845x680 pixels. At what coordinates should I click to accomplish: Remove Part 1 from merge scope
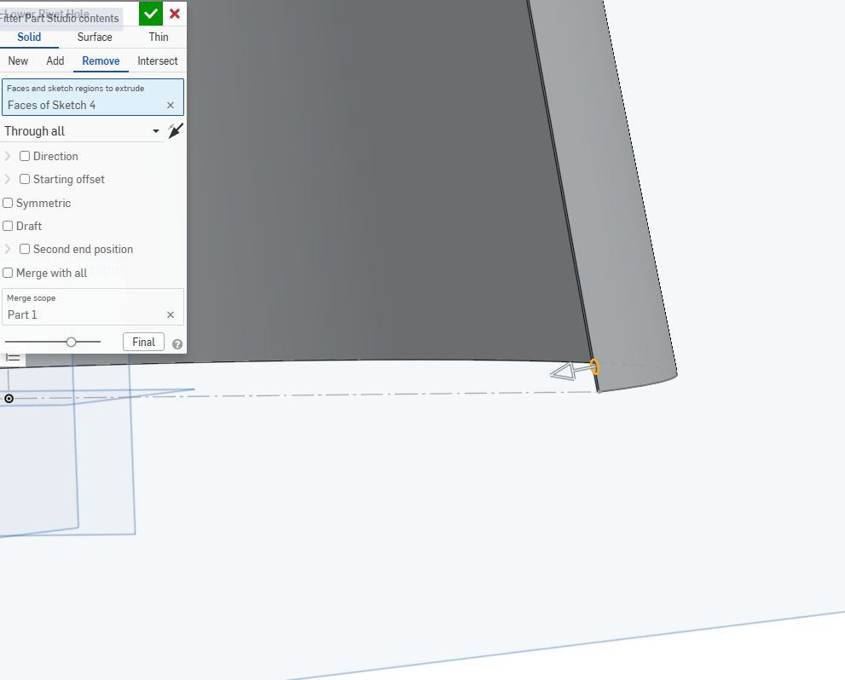pos(171,315)
